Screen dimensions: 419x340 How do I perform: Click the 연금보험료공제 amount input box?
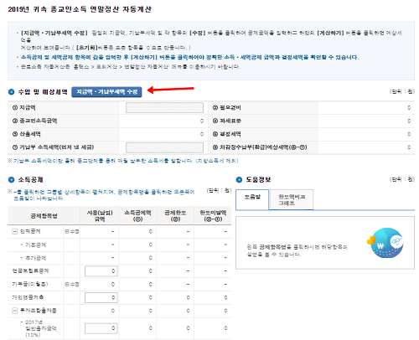point(101,270)
